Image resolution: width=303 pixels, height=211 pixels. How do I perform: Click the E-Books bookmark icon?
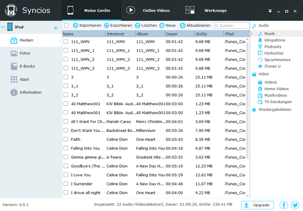point(14,66)
